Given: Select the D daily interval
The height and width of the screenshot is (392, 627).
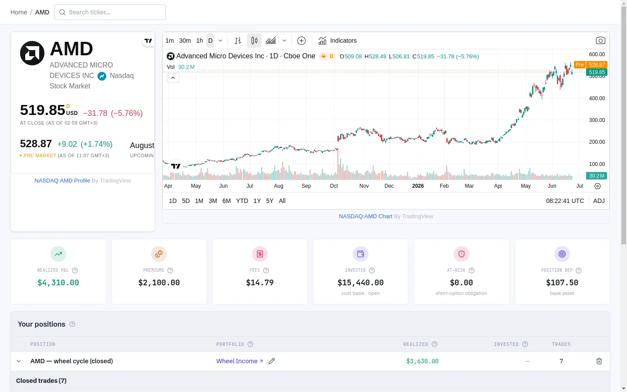Looking at the screenshot, I should (x=210, y=41).
